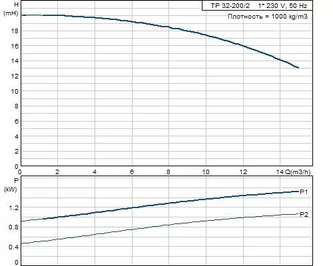Screen dimensions: 333x266
Task: Click the TP 32-200/2 model label box
Action: tap(257, 5)
